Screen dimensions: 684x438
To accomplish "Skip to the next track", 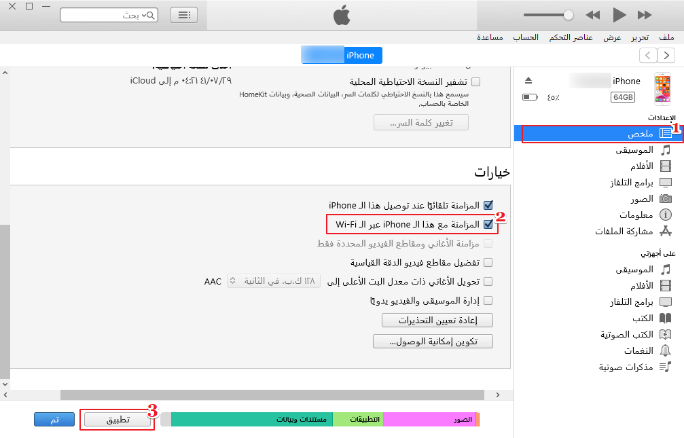I will coord(645,15).
